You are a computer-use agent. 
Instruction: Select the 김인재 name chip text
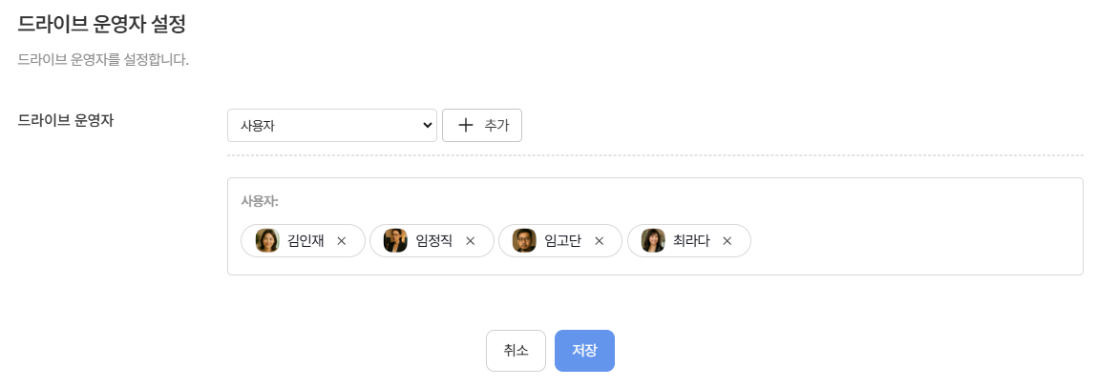pos(306,241)
